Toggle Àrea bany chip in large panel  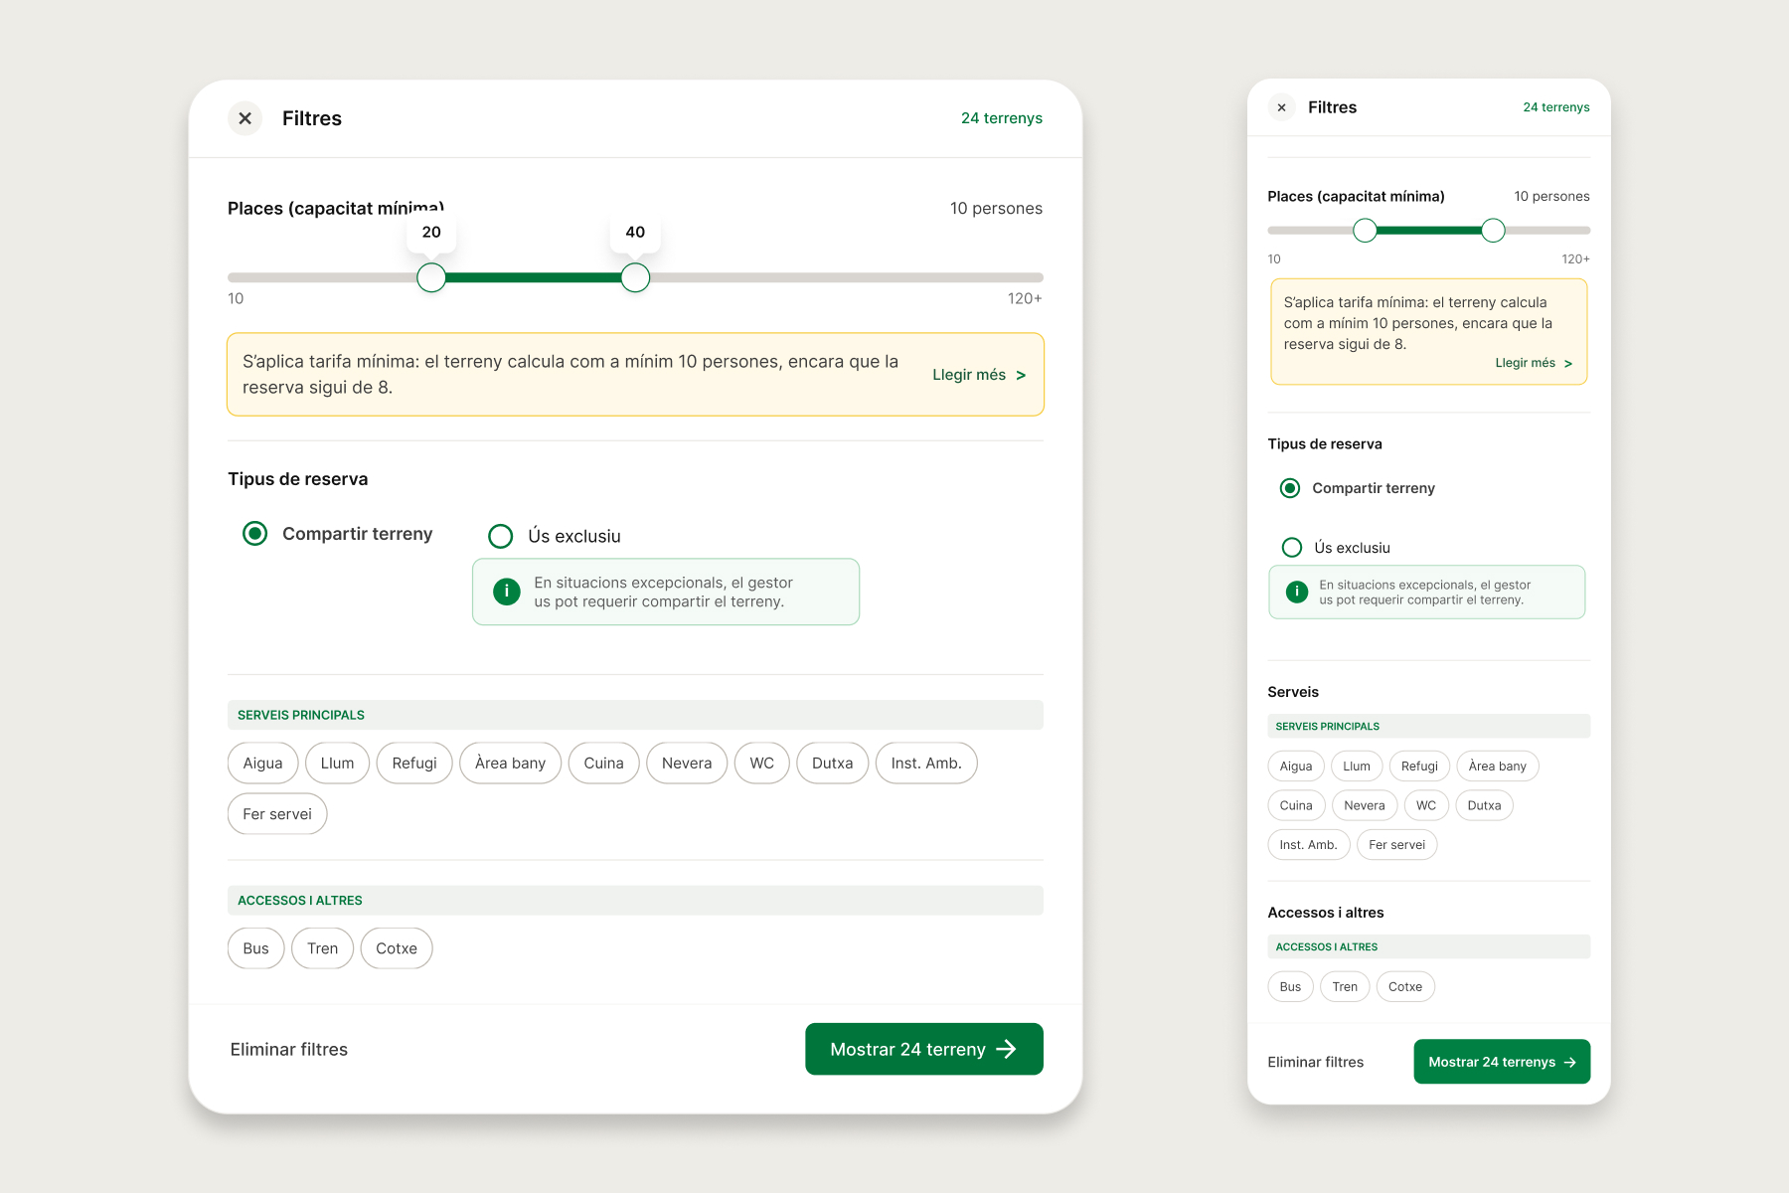510,764
